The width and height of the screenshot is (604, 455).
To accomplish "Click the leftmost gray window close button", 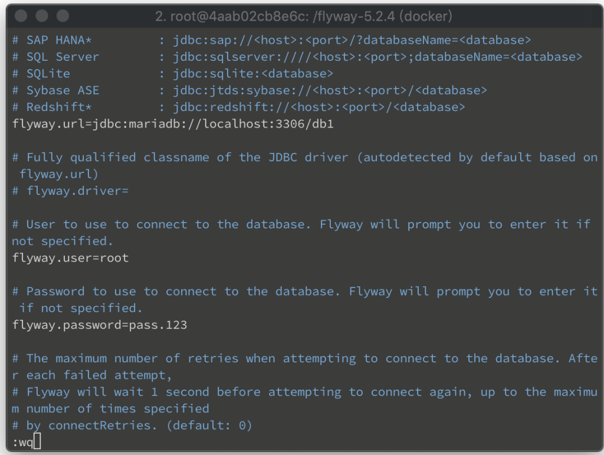I will pyautogui.click(x=21, y=16).
